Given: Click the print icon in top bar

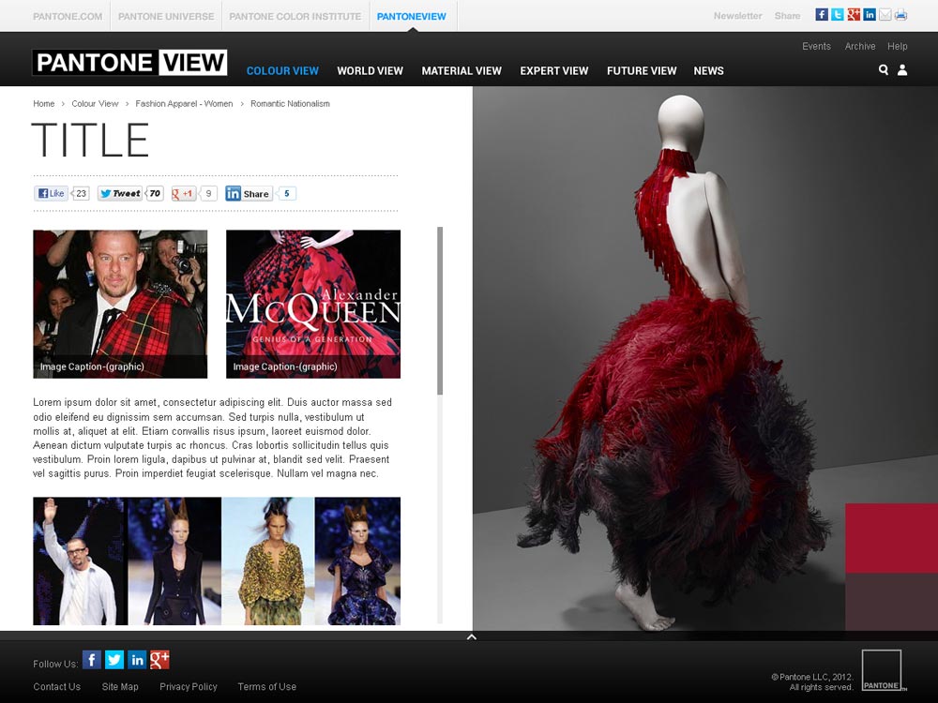Looking at the screenshot, I should pos(900,15).
